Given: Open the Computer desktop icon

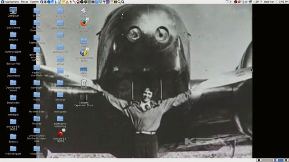Looking at the screenshot, I should click(13, 12).
